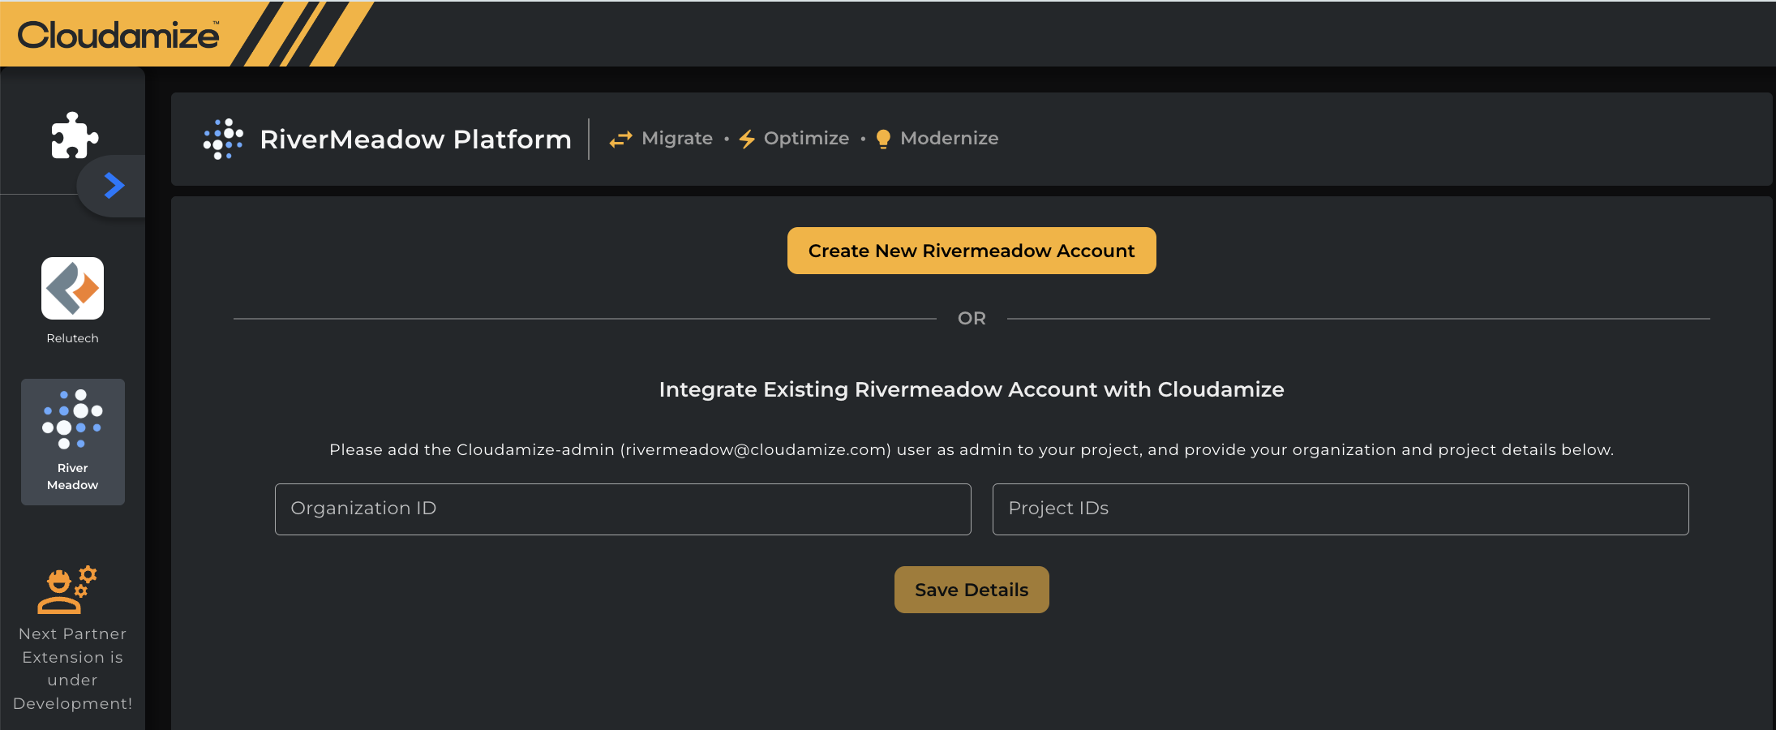Click the worker with gears icon

pyautogui.click(x=66, y=590)
